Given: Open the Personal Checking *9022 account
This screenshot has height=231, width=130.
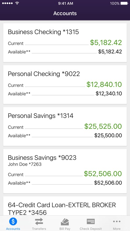Looking at the screenshot, I should (x=65, y=85).
